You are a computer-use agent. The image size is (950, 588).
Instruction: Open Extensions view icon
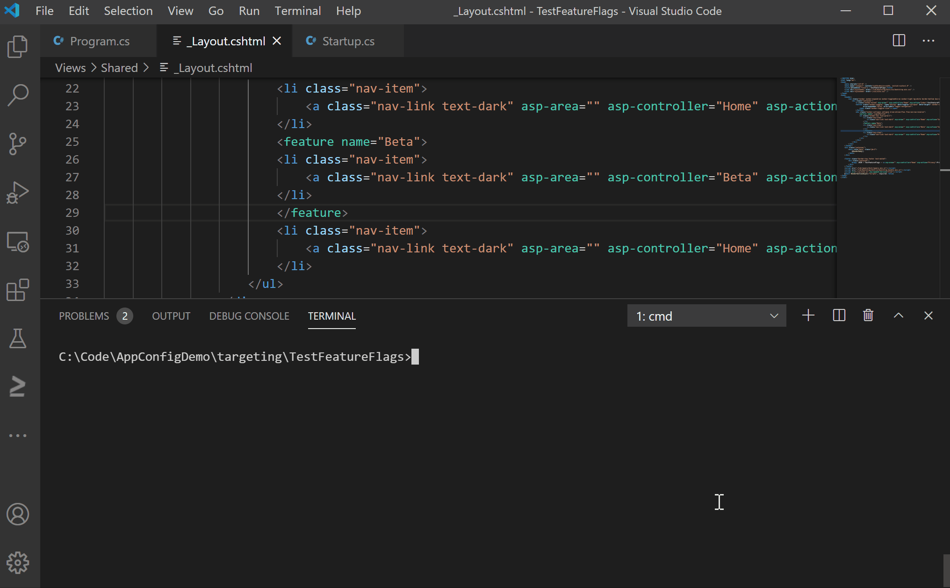pos(18,290)
